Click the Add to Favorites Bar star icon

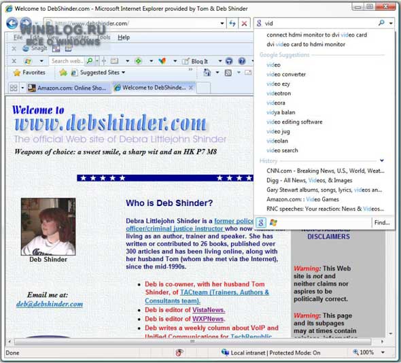(x=63, y=73)
